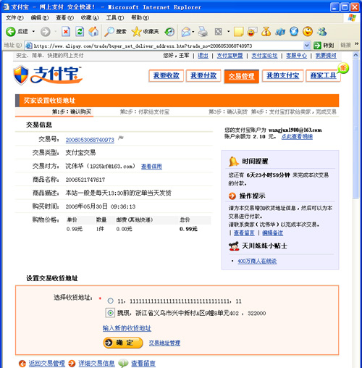Click inside the address URL field
This screenshot has width=362, height=368.
click(x=164, y=46)
